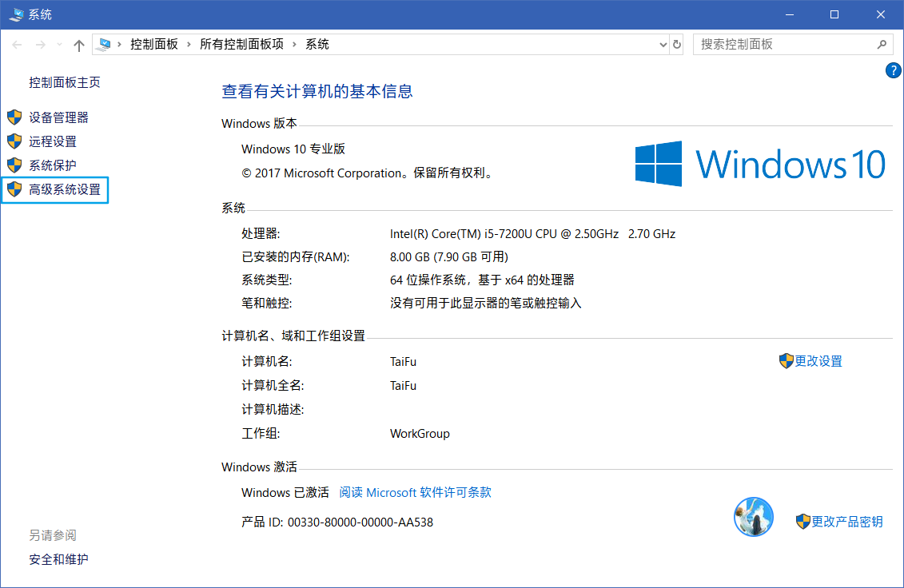The image size is (904, 588).
Task: Click the back navigation arrow
Action: 18,45
